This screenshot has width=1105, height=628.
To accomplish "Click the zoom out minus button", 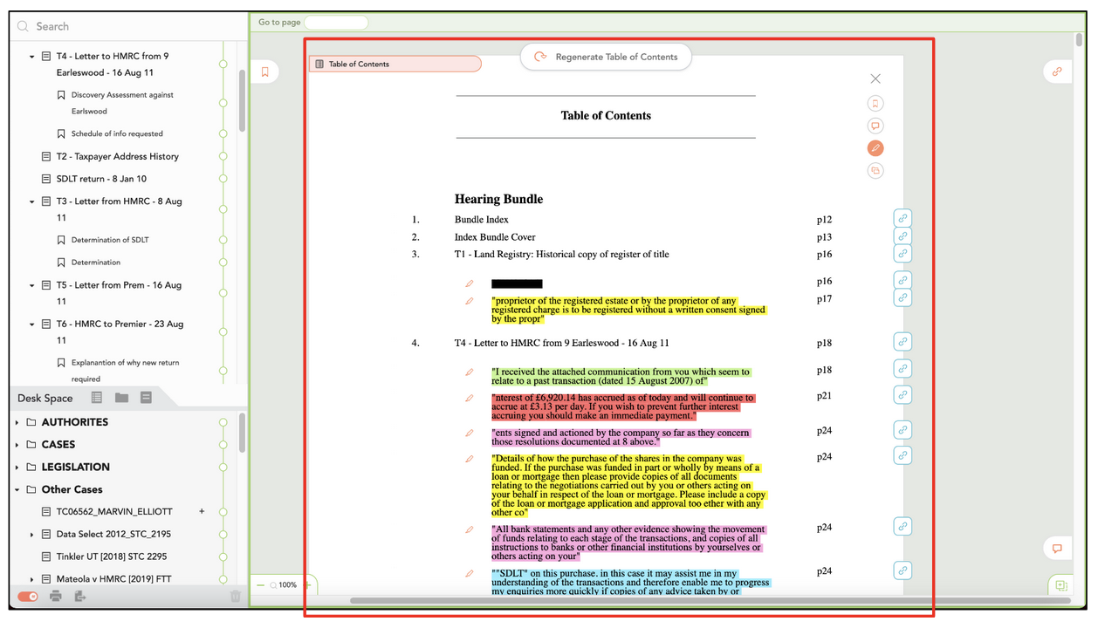I will [260, 585].
